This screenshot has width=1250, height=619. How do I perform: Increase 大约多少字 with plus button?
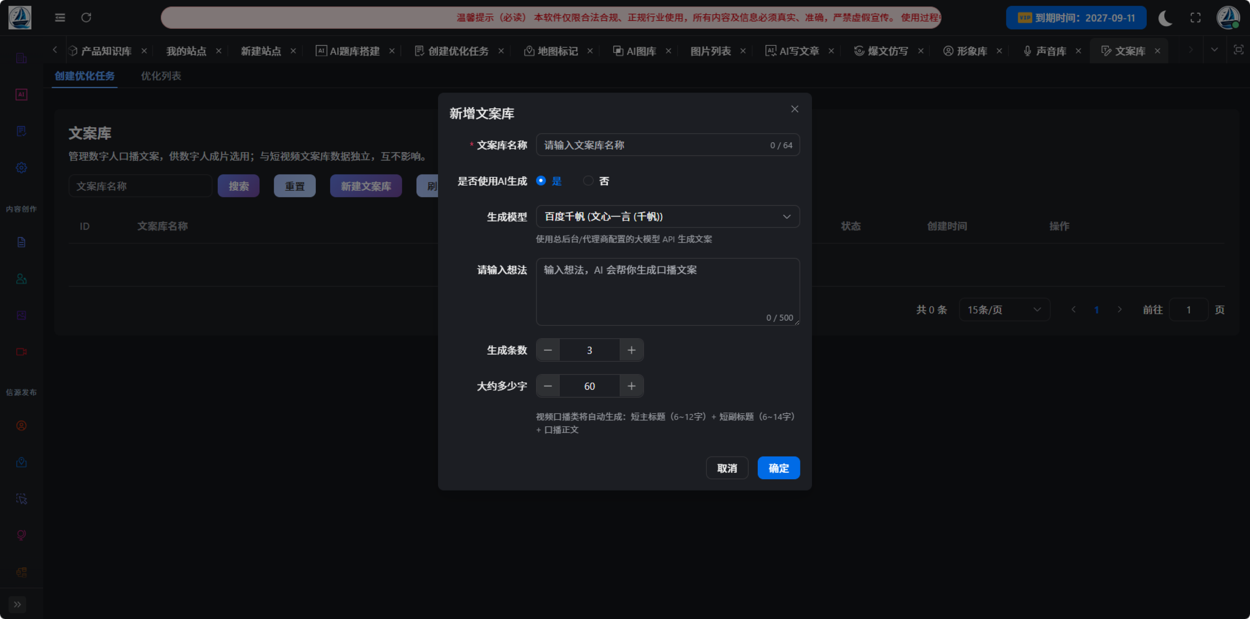(631, 386)
